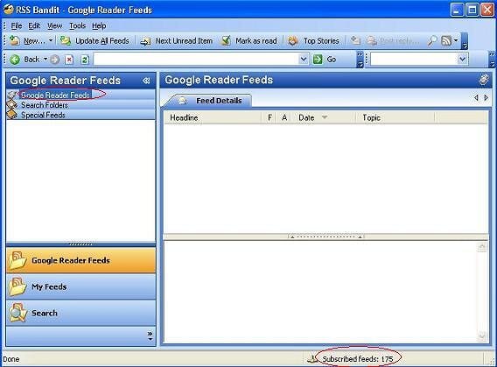Open the Tools menu
497x367 pixels.
(77, 25)
